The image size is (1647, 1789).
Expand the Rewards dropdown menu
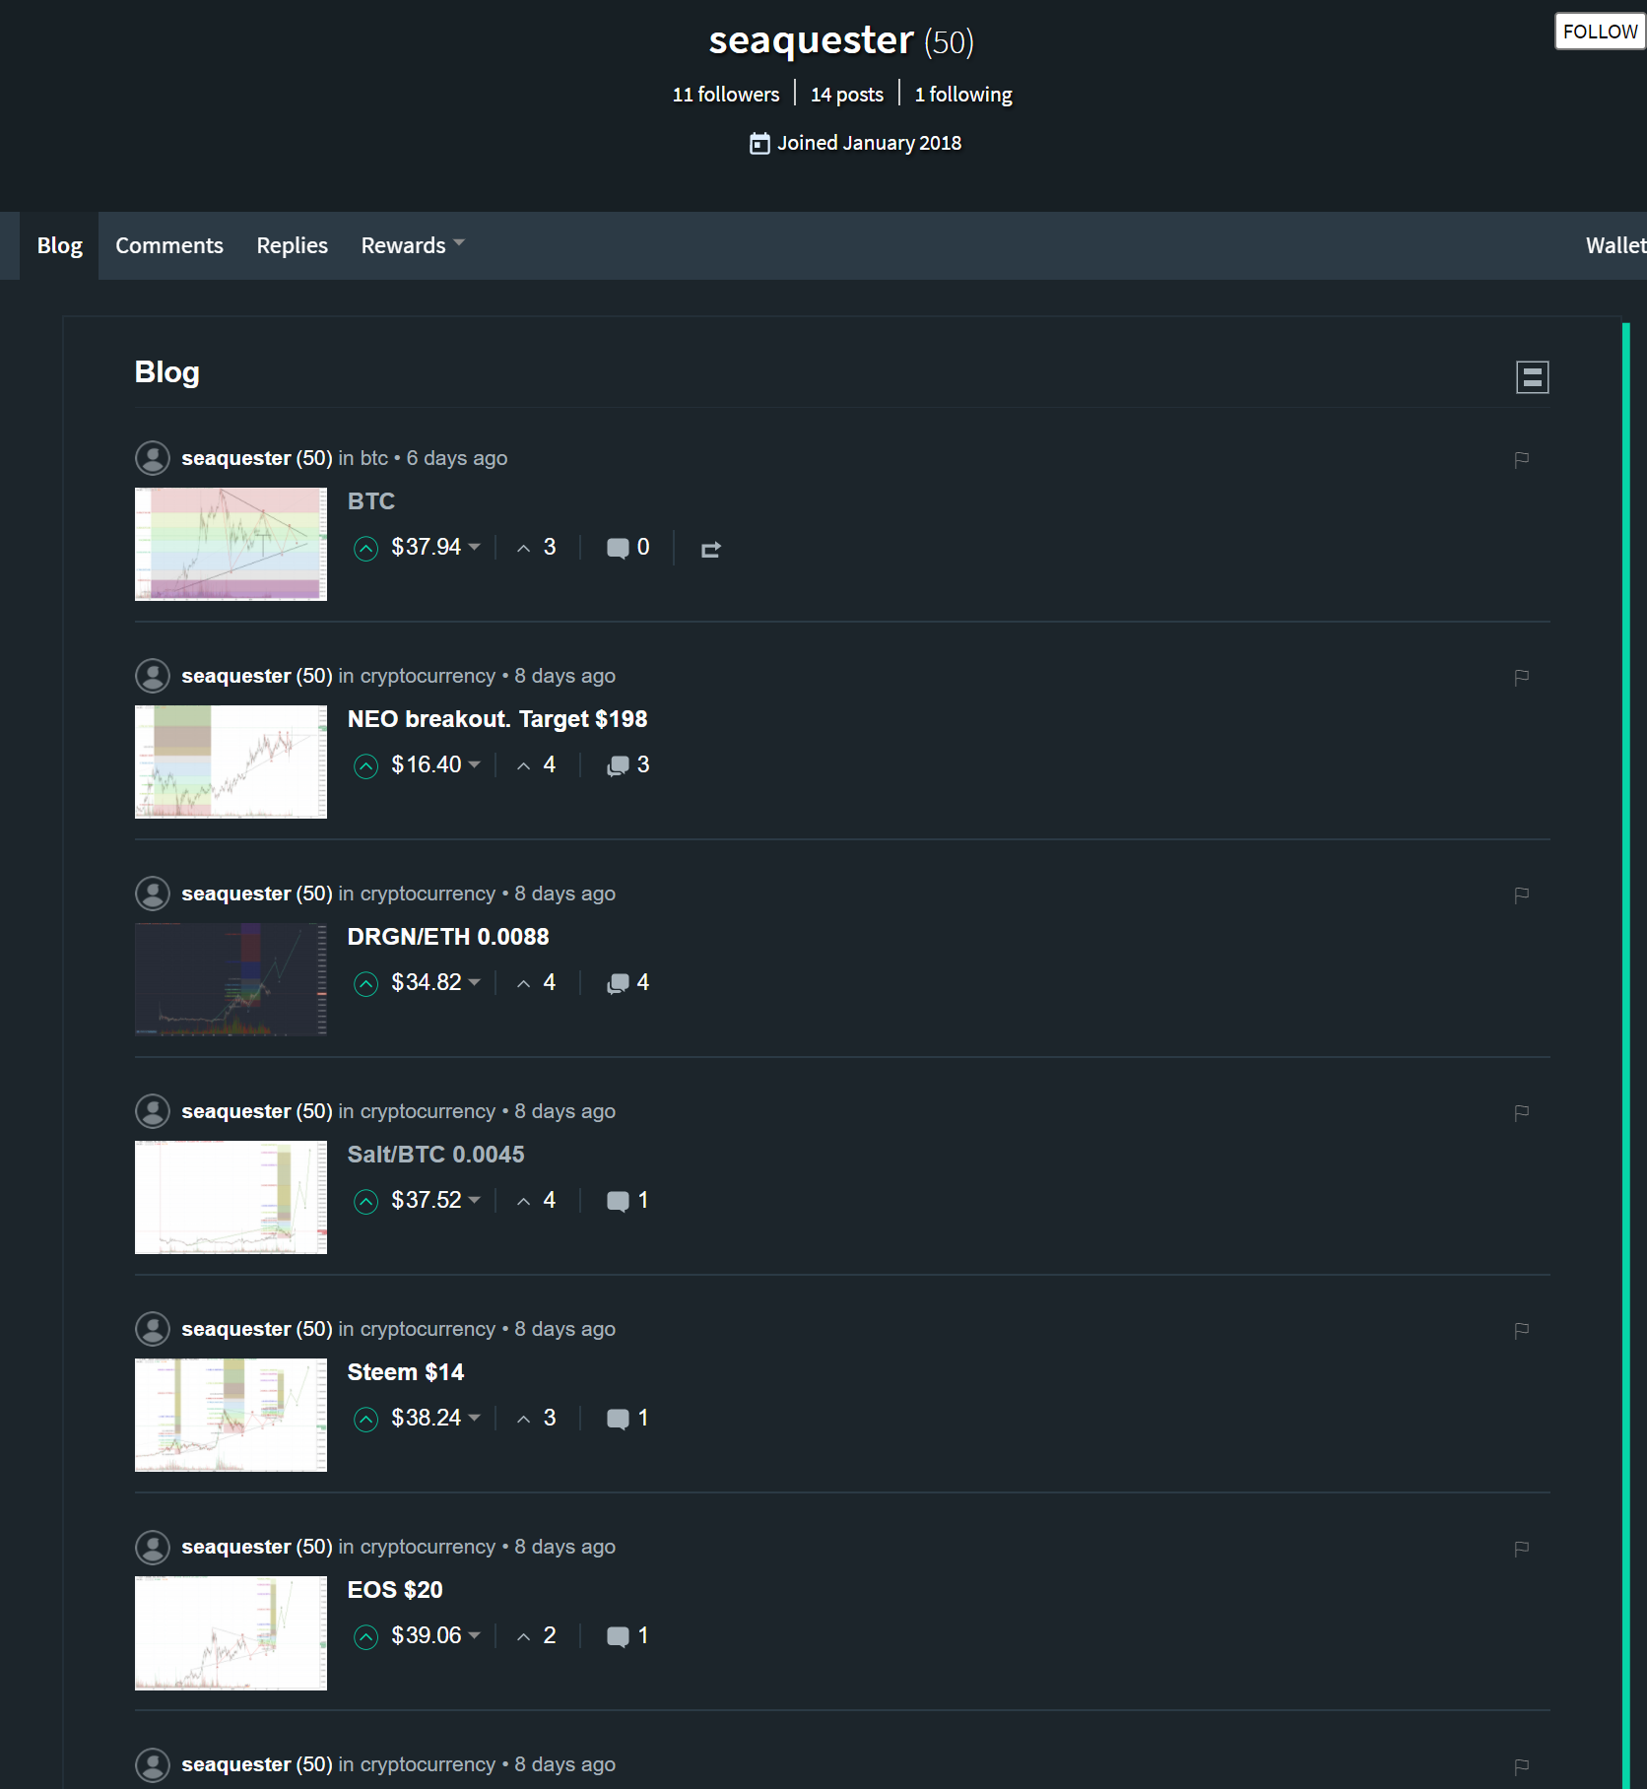click(x=413, y=245)
